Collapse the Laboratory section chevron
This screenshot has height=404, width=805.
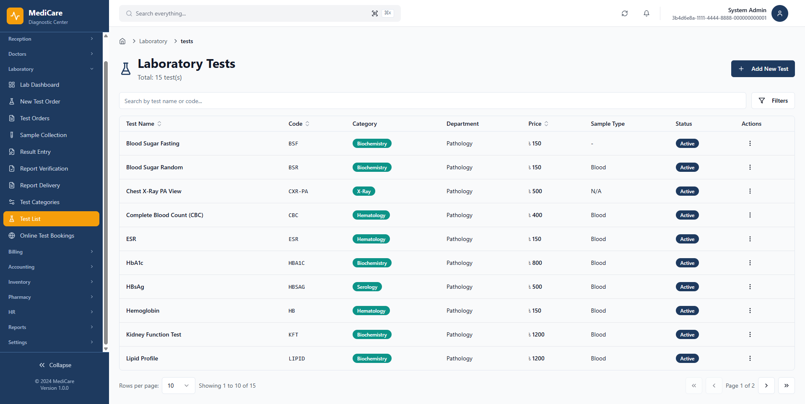(x=92, y=69)
